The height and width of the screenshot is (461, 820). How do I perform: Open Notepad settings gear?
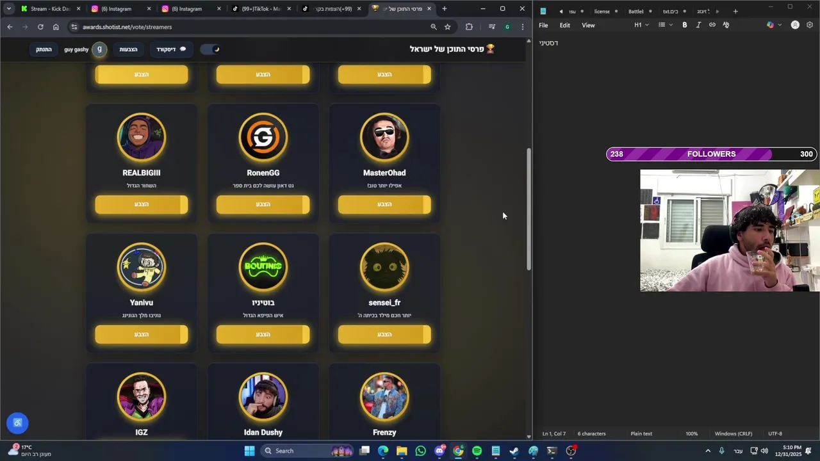click(810, 25)
